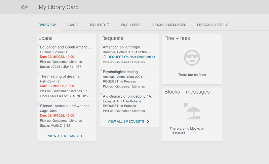
Task: Click author Cage, John.
Action: [48, 111]
